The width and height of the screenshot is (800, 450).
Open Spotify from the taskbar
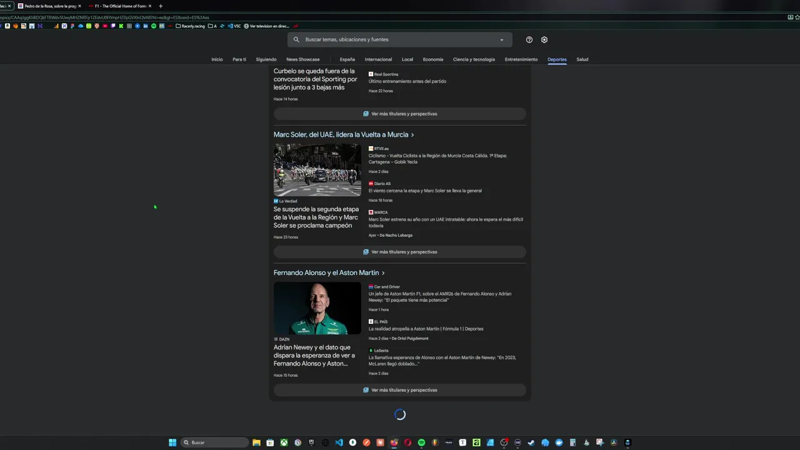tap(421, 442)
